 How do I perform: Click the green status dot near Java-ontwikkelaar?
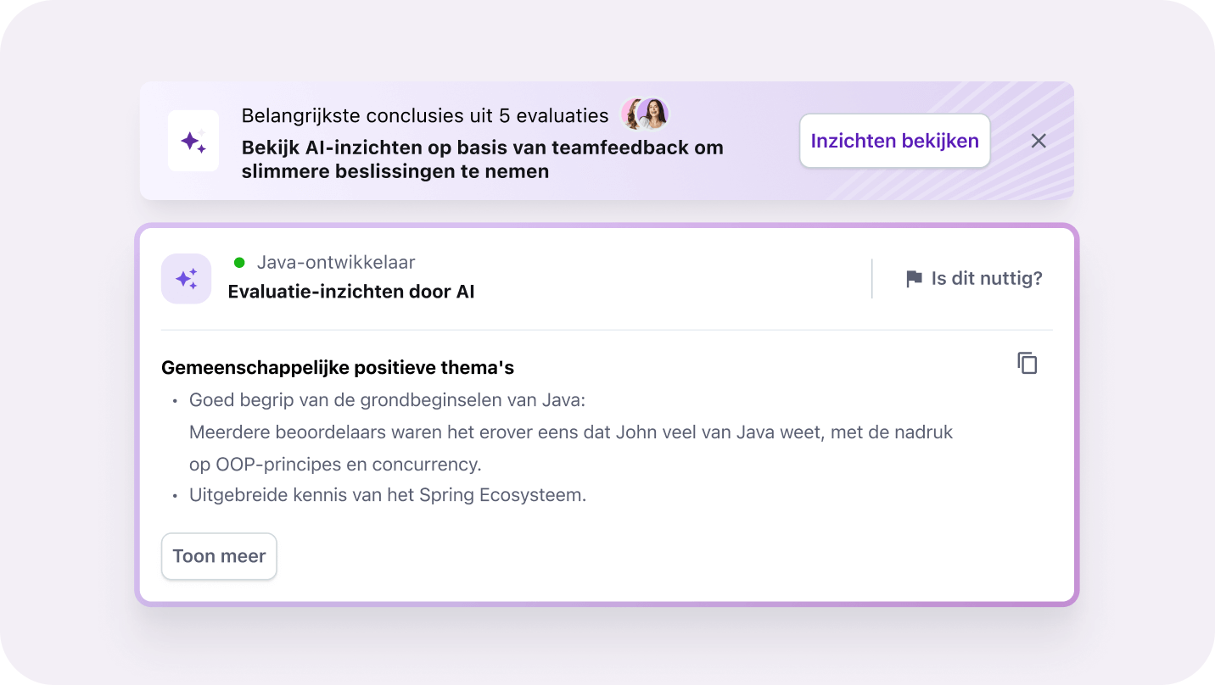pos(240,263)
